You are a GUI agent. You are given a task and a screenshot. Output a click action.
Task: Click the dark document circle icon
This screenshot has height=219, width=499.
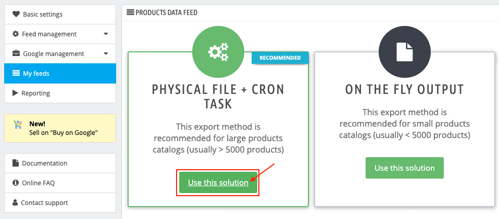coord(405,52)
